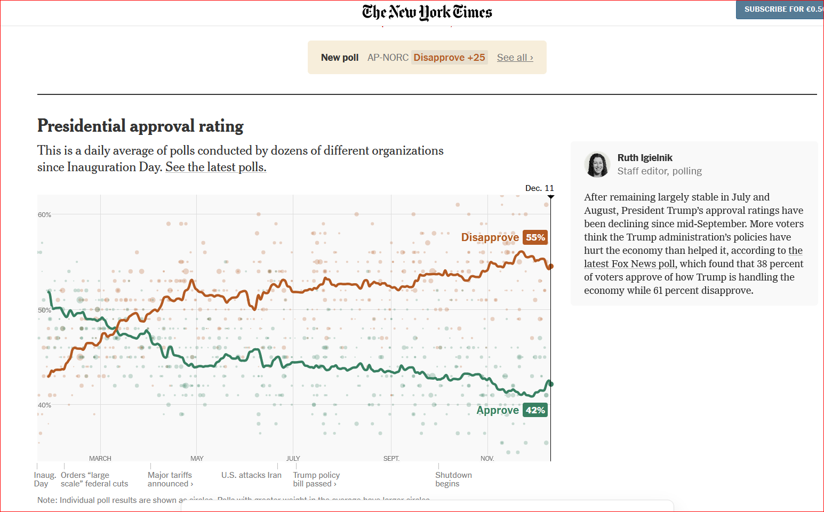Screen dimensions: 824x512
Task: Click the Orders large scale federal cuts label
Action: 94,479
